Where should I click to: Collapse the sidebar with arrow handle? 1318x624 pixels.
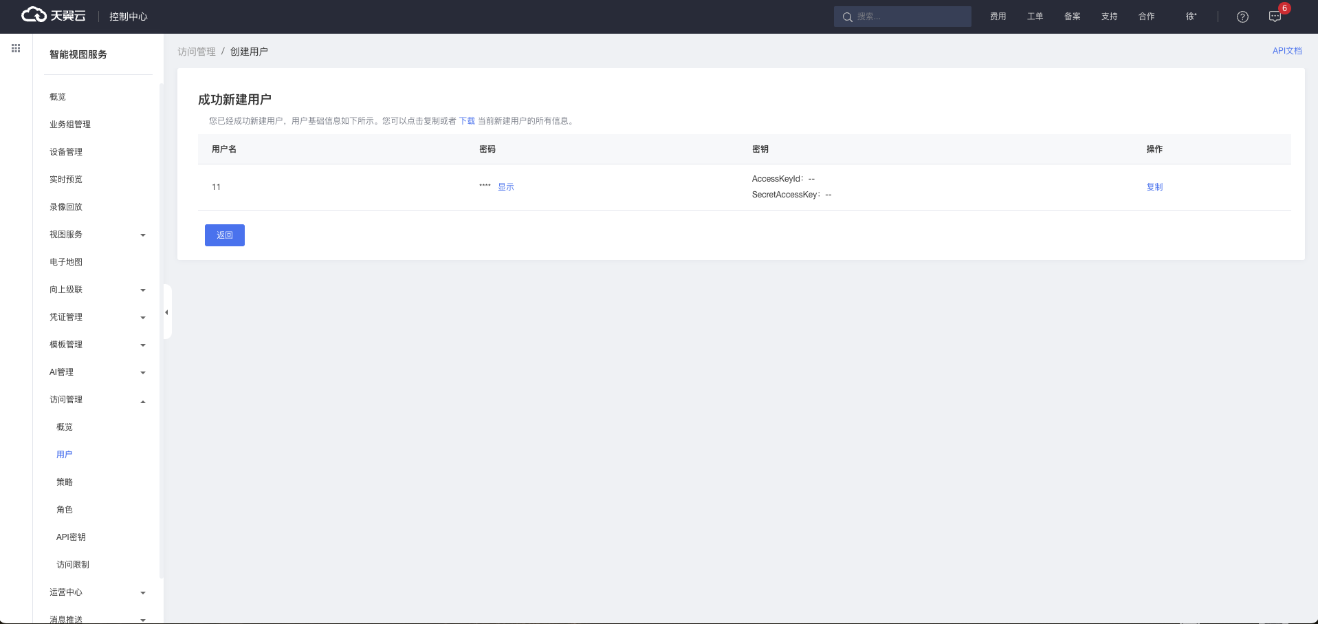pyautogui.click(x=166, y=312)
